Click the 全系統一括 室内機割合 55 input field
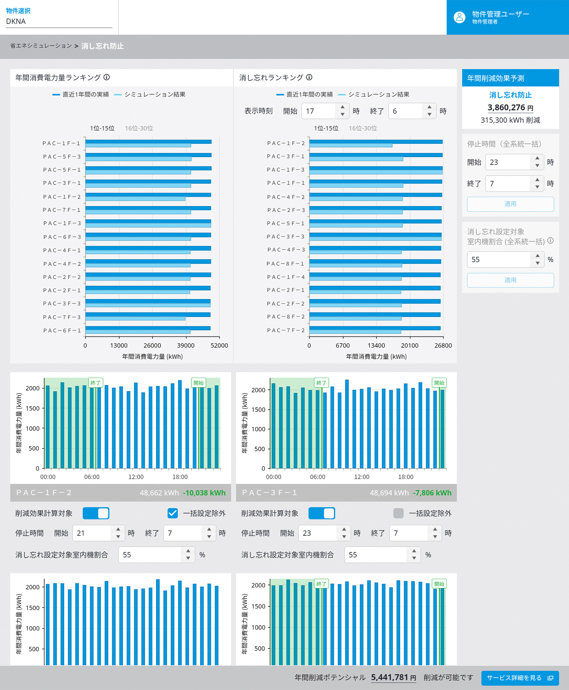The image size is (569, 690). (x=499, y=260)
